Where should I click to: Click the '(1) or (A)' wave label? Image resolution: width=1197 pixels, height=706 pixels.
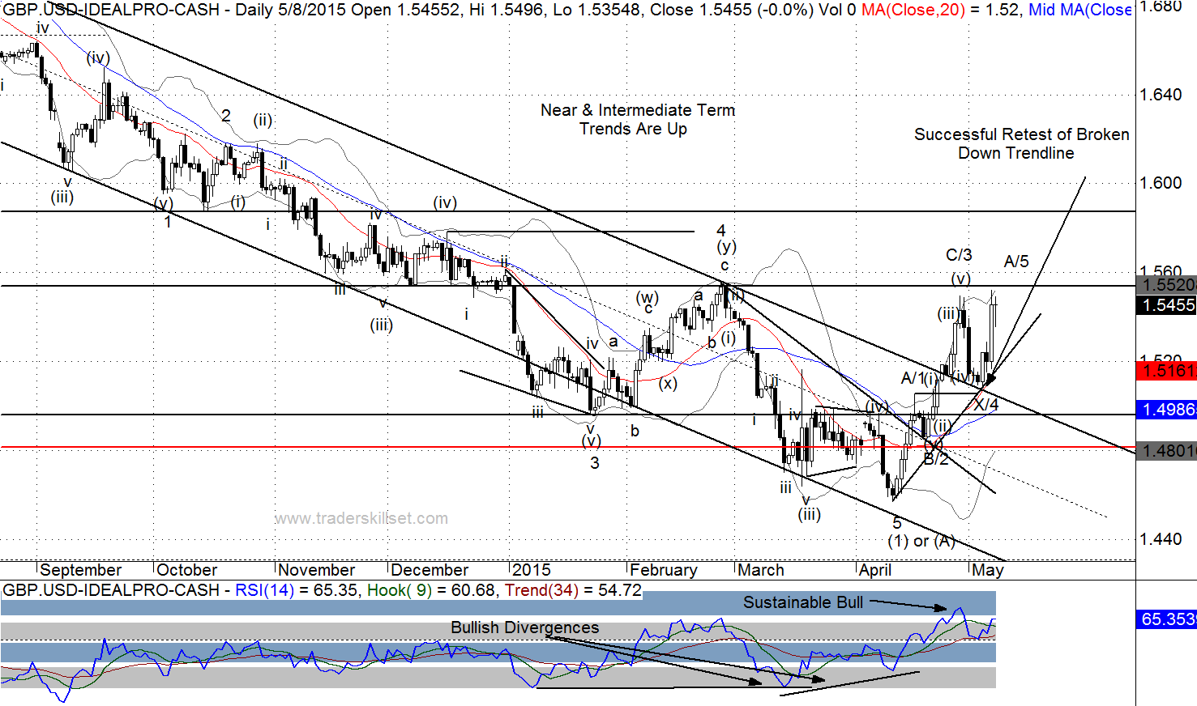pyautogui.click(x=921, y=541)
